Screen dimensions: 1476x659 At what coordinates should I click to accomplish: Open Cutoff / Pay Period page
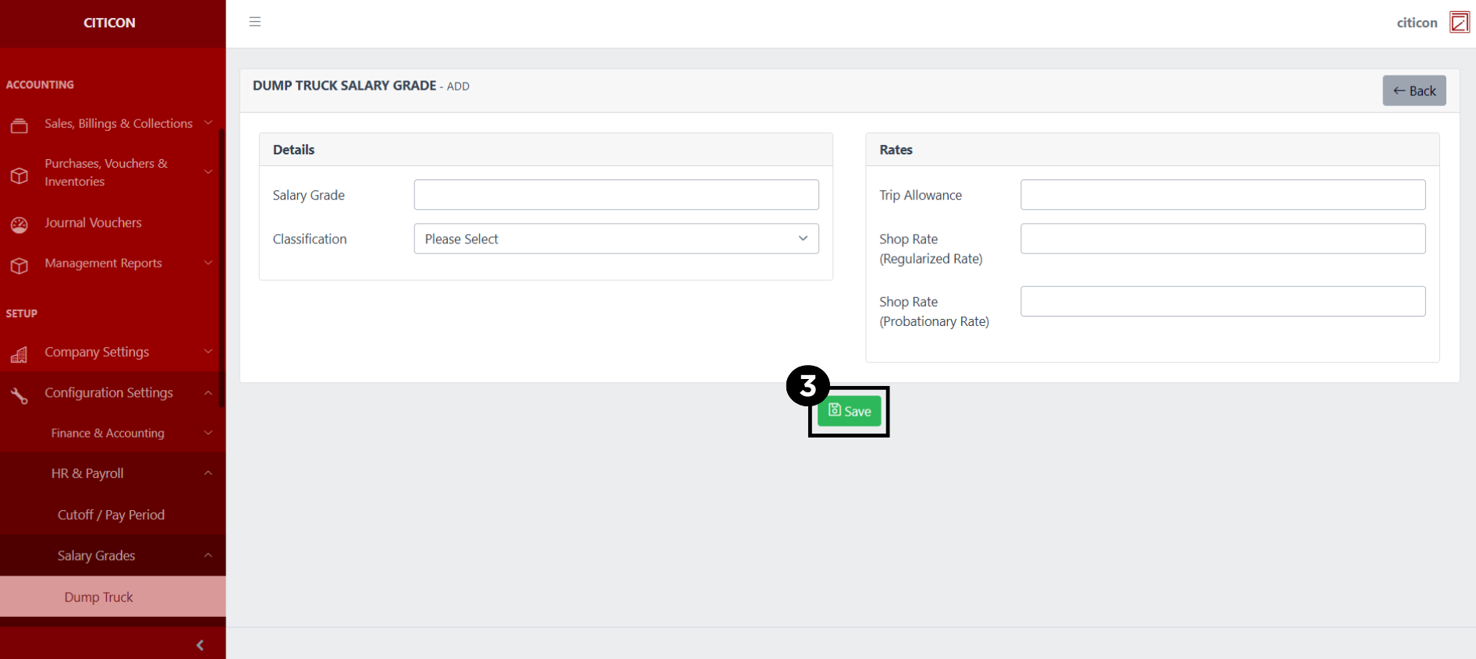click(111, 516)
